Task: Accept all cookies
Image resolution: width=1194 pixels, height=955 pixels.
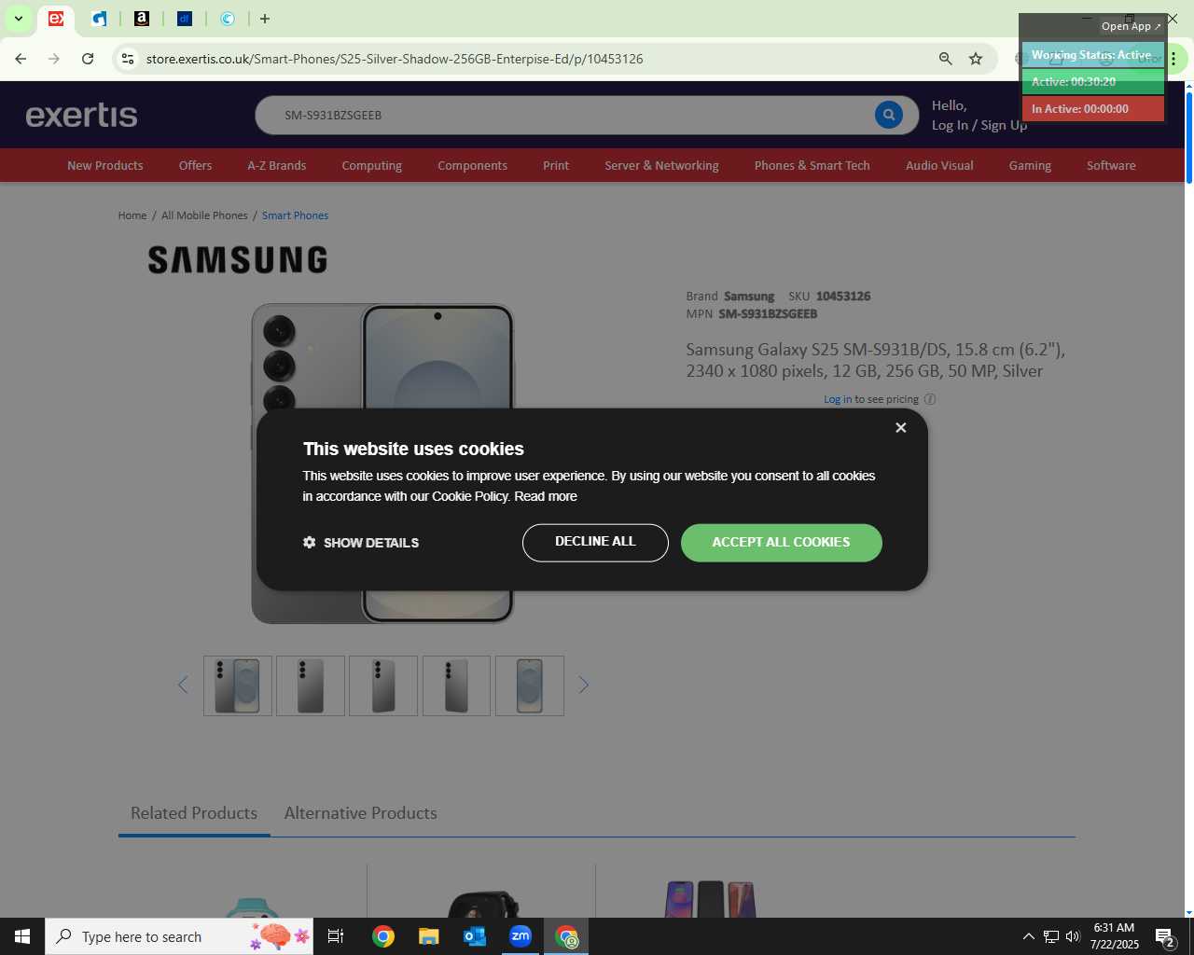Action: click(781, 543)
